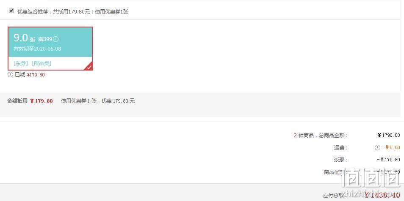The height and width of the screenshot is (201, 404).
Task: Click the red checkmark corner on coupon
Action: click(x=89, y=67)
